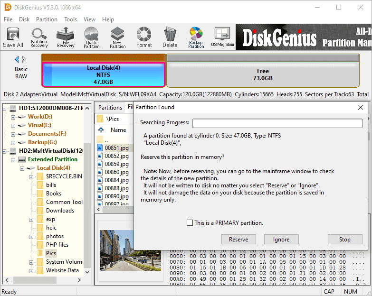Screen dimensions: 372x296
Task: Launch the File Recovery tool
Action: click(66, 37)
